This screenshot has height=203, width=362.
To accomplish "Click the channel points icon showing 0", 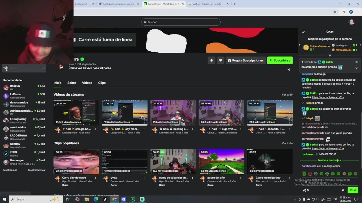I will [306, 190].
